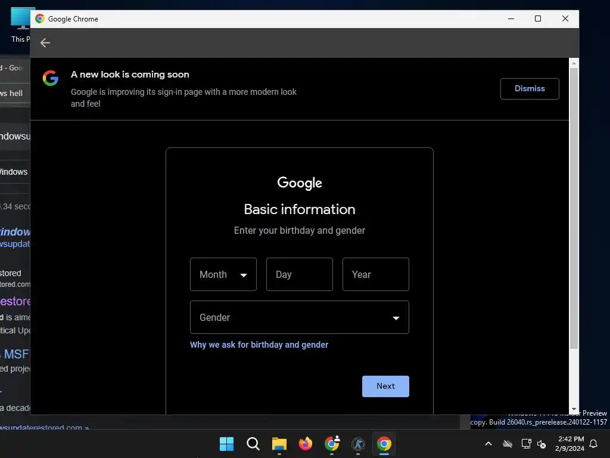The image size is (610, 458).
Task: Open taskbar Search
Action: tap(253, 444)
